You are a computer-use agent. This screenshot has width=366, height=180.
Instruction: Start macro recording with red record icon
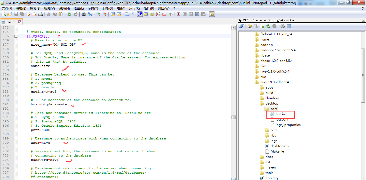tap(179, 14)
